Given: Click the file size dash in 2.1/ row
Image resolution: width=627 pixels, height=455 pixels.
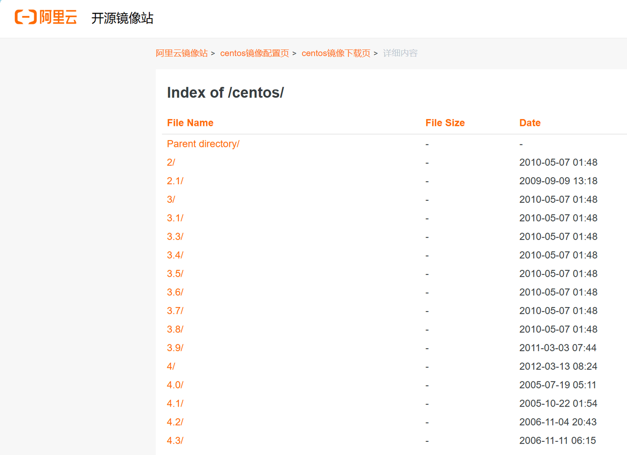Looking at the screenshot, I should point(427,182).
